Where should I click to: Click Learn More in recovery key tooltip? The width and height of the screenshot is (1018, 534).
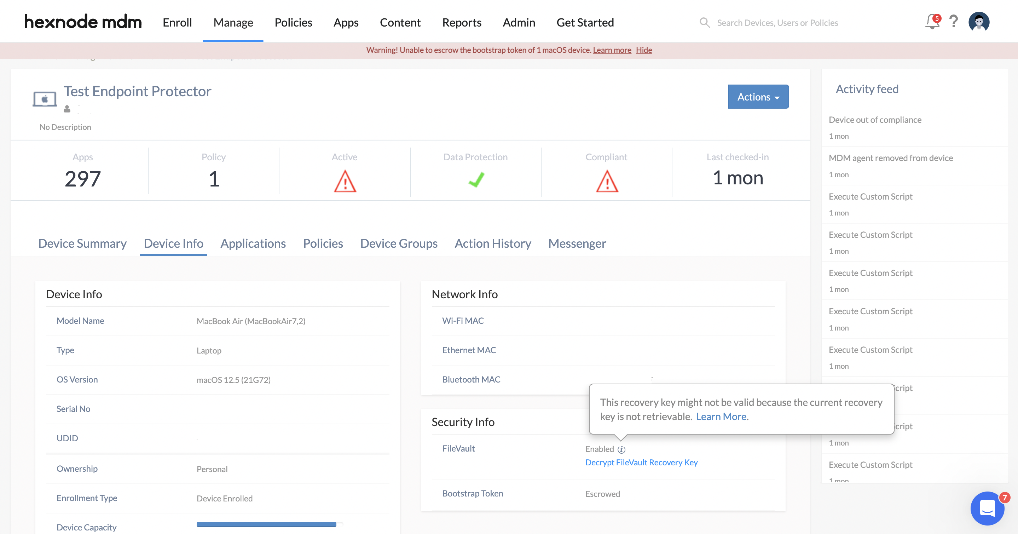click(721, 417)
